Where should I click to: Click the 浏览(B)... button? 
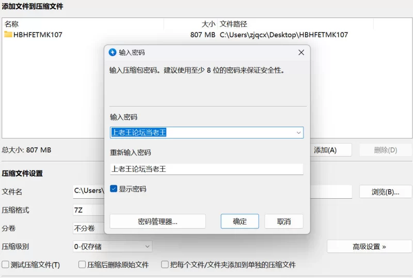pos(385,192)
